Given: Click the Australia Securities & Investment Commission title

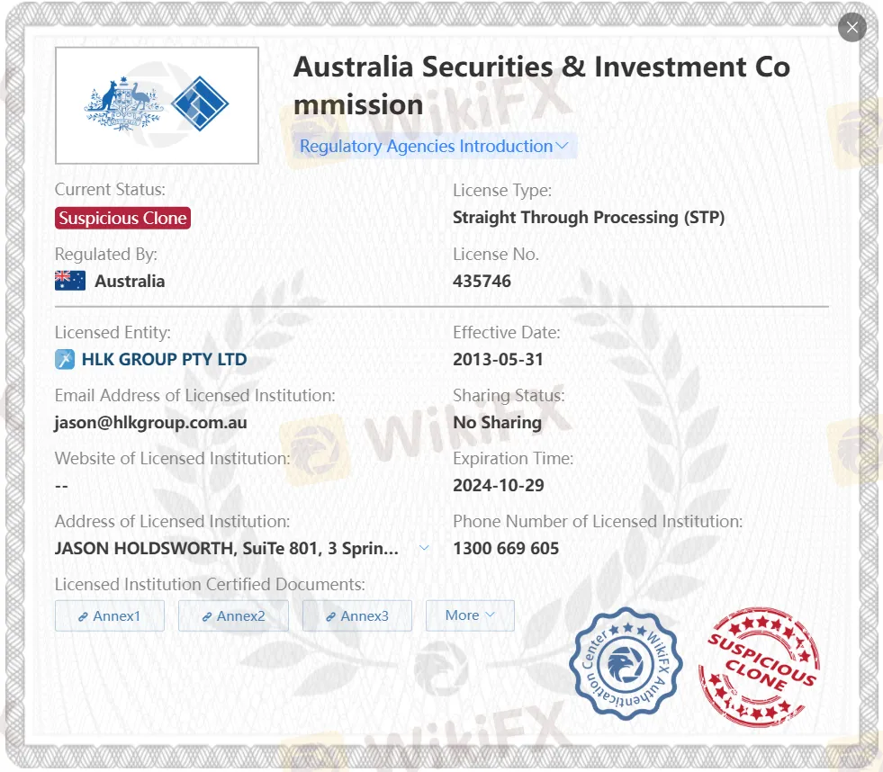Looking at the screenshot, I should (x=541, y=85).
